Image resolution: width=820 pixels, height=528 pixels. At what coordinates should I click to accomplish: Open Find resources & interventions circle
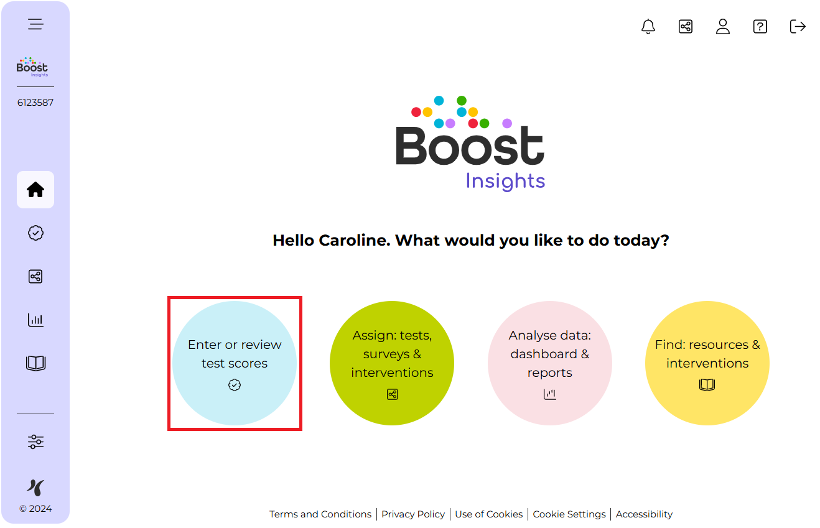[707, 363]
